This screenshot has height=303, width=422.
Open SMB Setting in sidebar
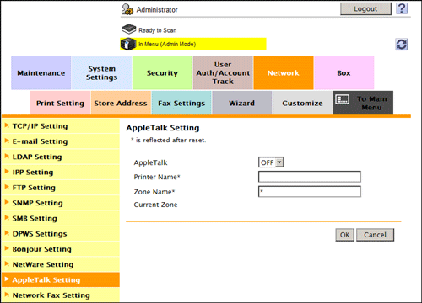[x=61, y=218]
